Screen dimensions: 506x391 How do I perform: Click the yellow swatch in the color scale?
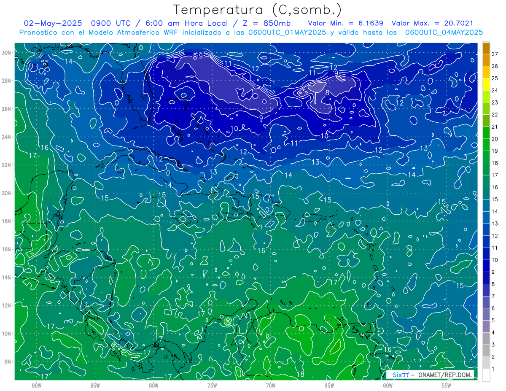(x=486, y=84)
